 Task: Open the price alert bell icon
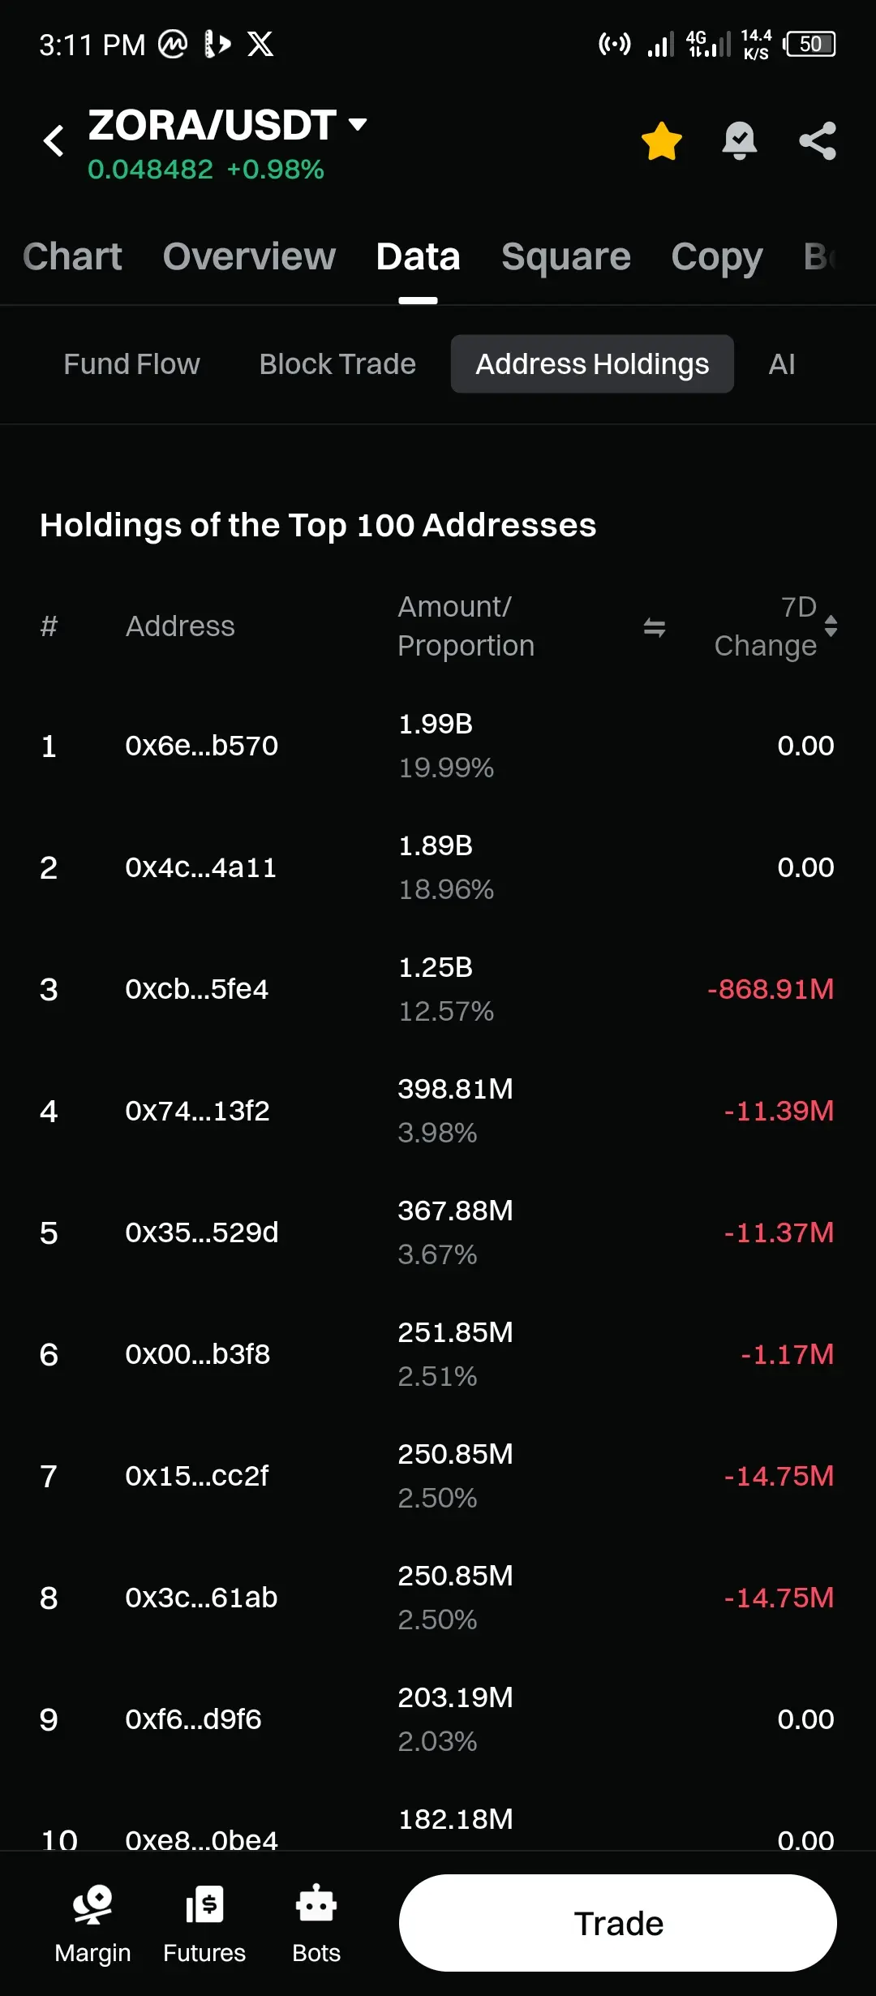tap(739, 141)
